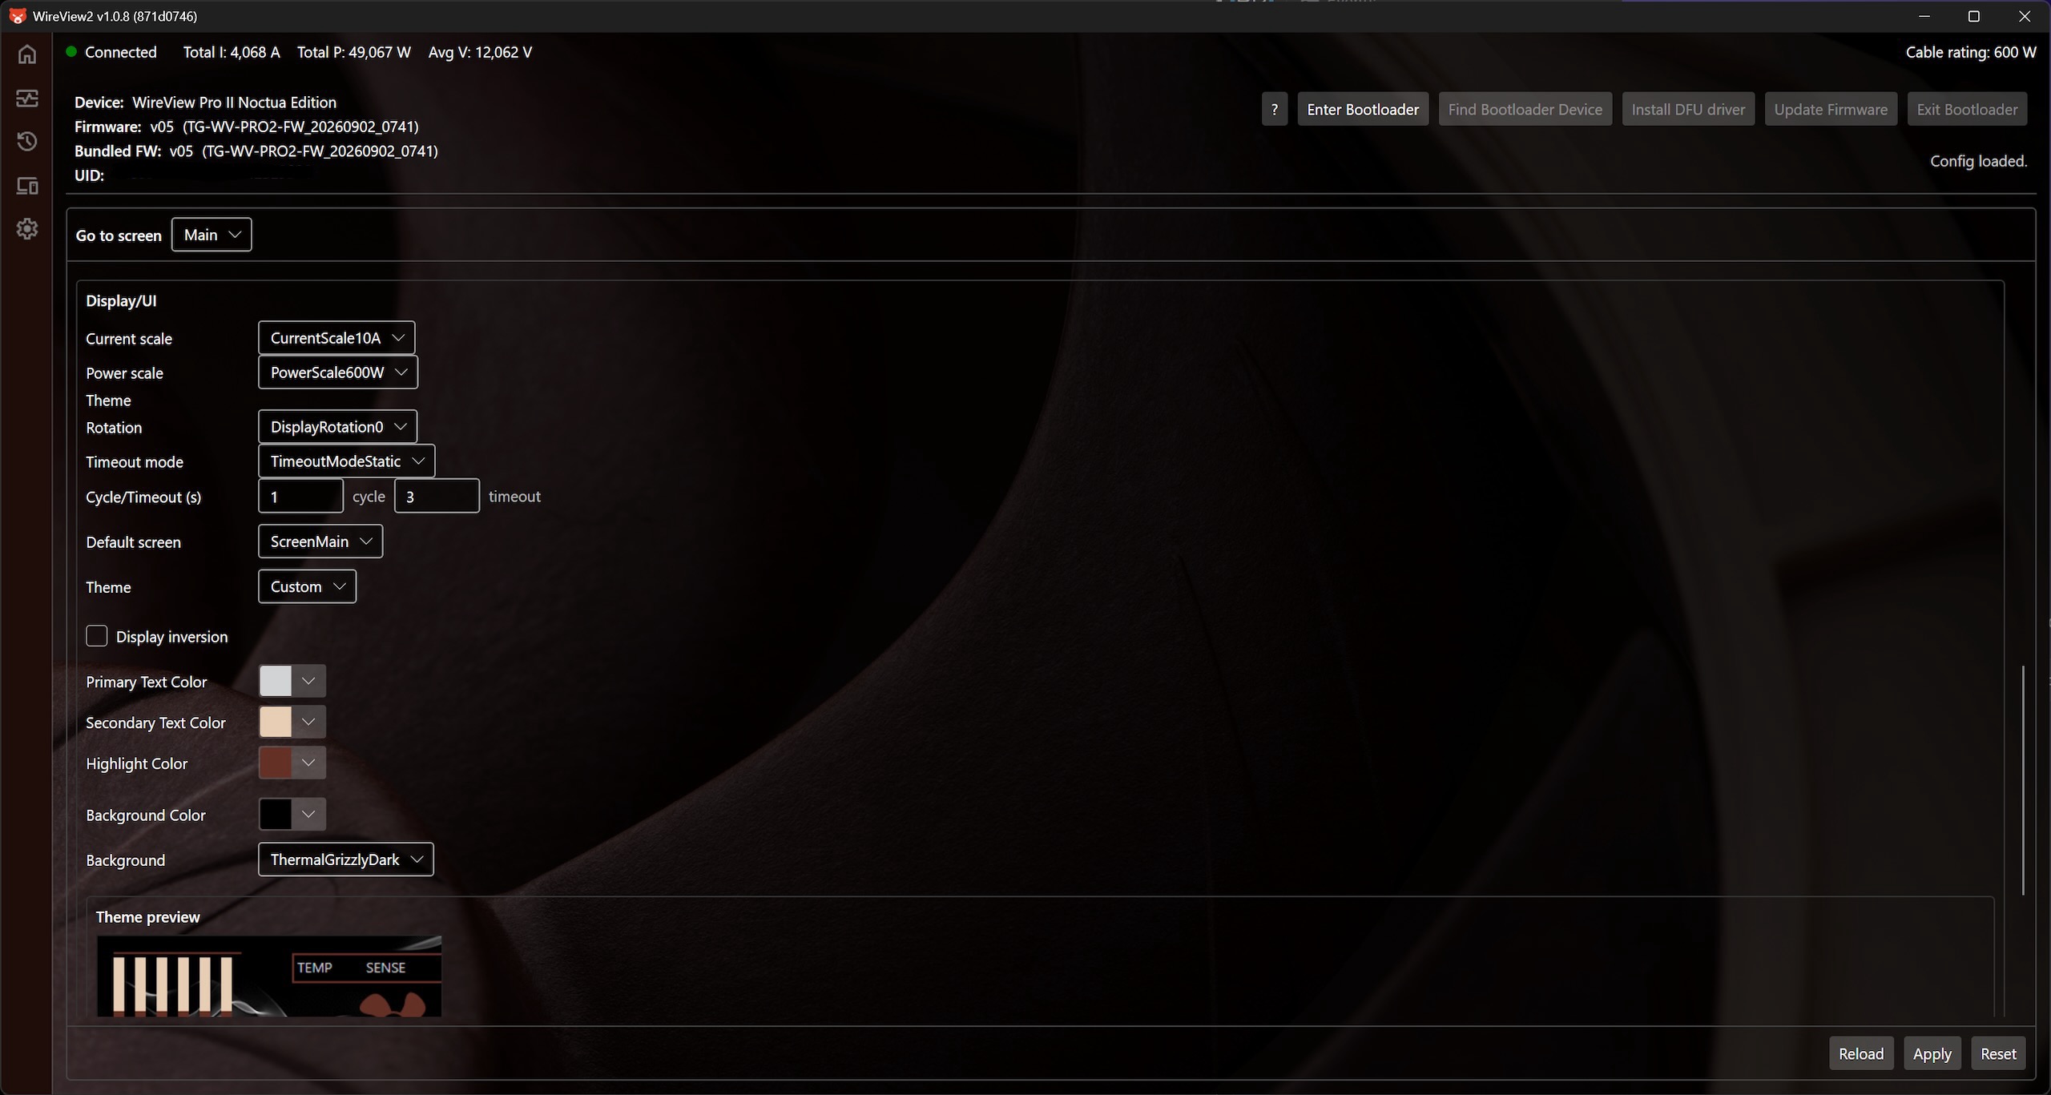The height and width of the screenshot is (1095, 2051).
Task: Click the Theme preview image
Action: tap(269, 976)
